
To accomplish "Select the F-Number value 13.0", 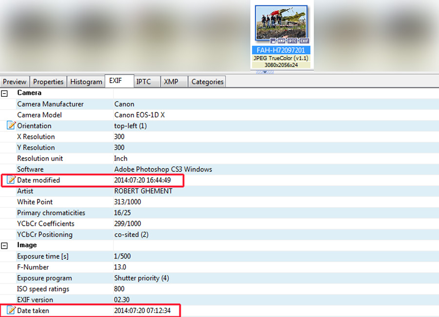I will coord(120,267).
